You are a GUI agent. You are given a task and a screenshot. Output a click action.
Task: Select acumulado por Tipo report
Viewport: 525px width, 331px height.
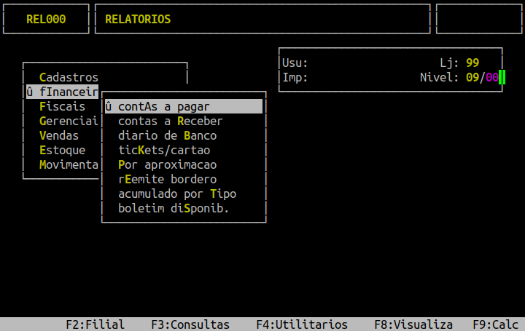(x=176, y=194)
